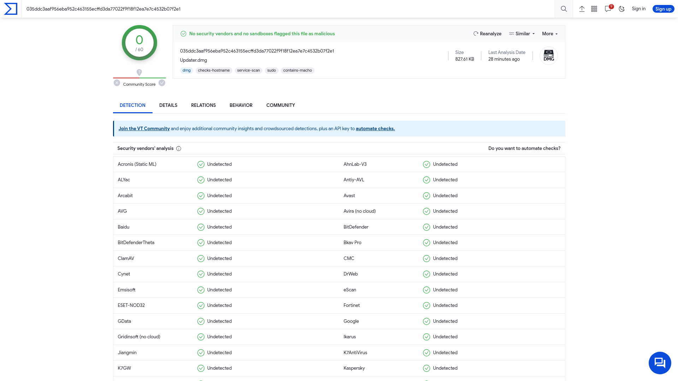Click the Reanalyze button icon
Viewport: 678px width, 381px height.
coord(475,34)
